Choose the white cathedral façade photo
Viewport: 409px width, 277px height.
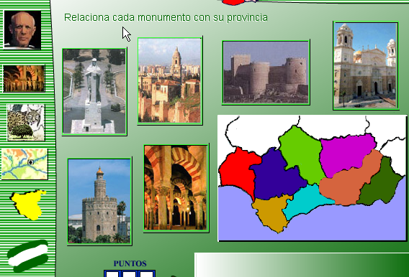366,65
